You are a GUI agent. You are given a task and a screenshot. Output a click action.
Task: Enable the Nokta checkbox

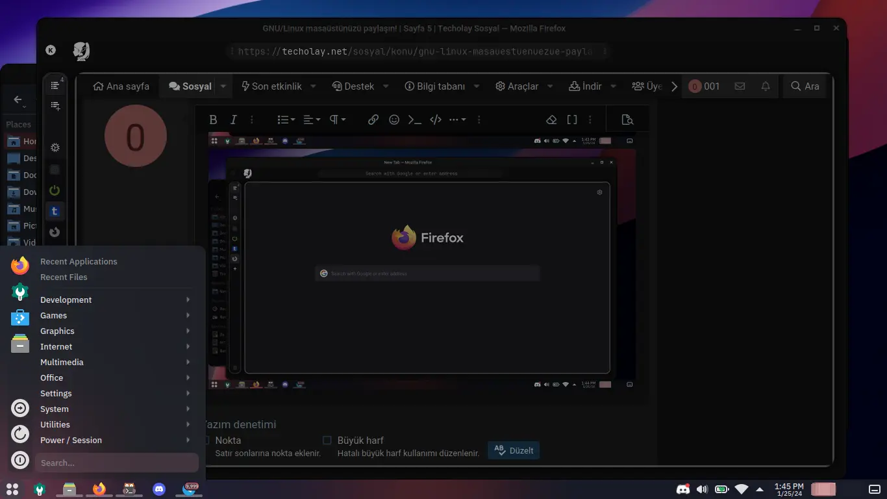pos(205,440)
